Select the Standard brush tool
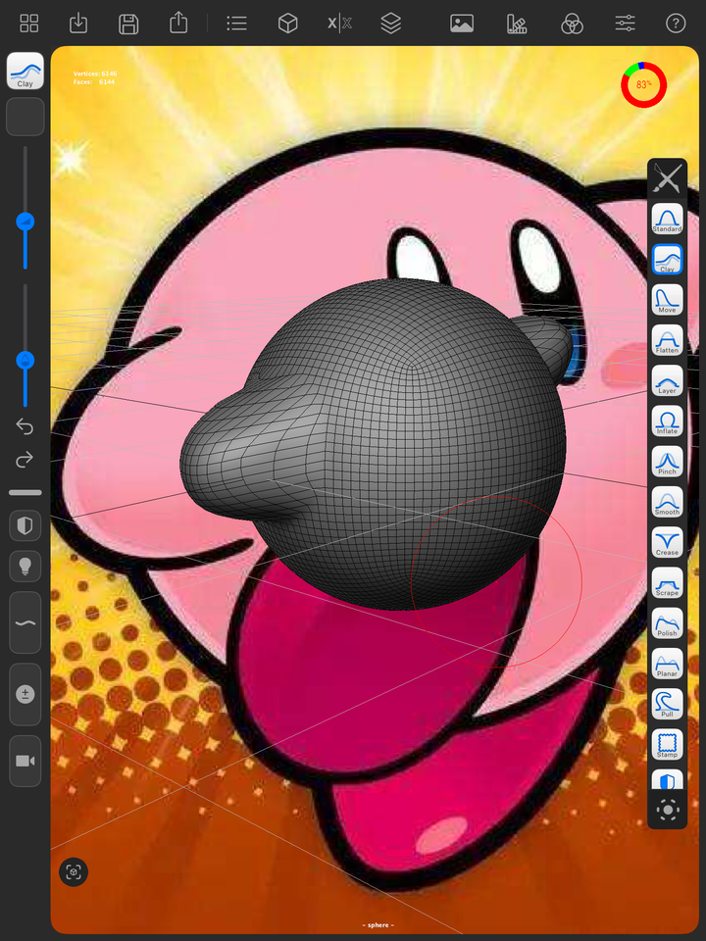This screenshot has height=941, width=706. coord(667,219)
